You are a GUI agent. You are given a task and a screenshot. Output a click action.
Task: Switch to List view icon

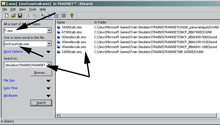57,16
